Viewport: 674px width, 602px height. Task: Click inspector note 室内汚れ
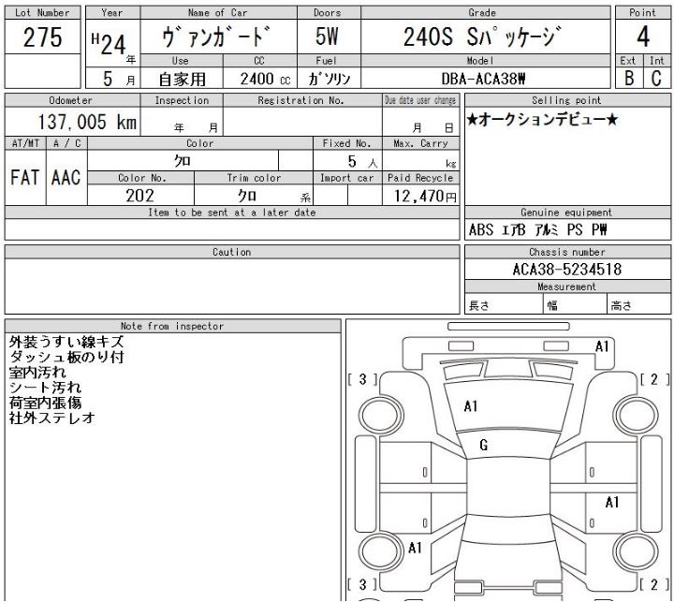point(37,373)
